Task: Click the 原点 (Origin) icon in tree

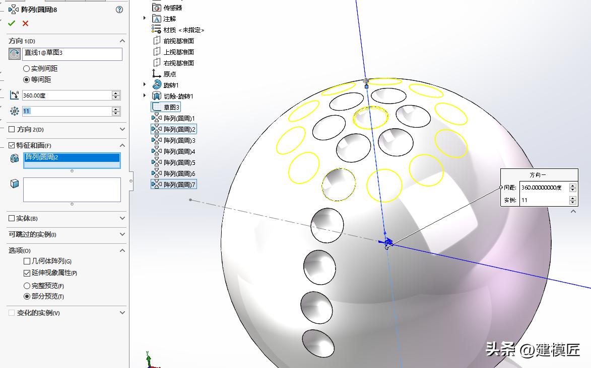Action: click(x=155, y=73)
